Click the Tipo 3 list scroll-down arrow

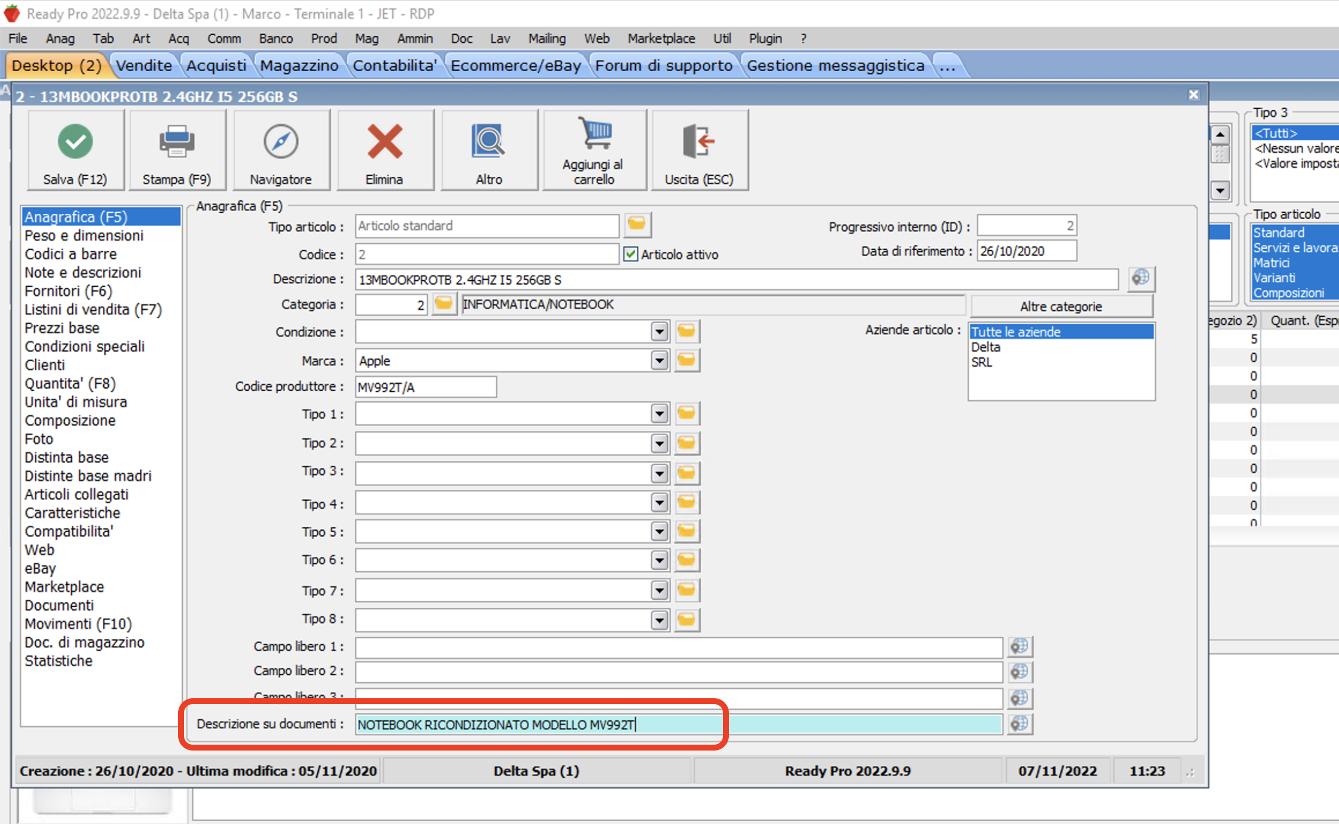1220,190
